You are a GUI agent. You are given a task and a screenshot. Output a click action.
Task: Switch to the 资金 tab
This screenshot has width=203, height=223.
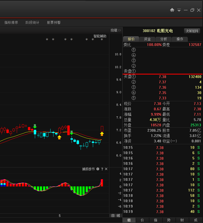tap(147, 39)
